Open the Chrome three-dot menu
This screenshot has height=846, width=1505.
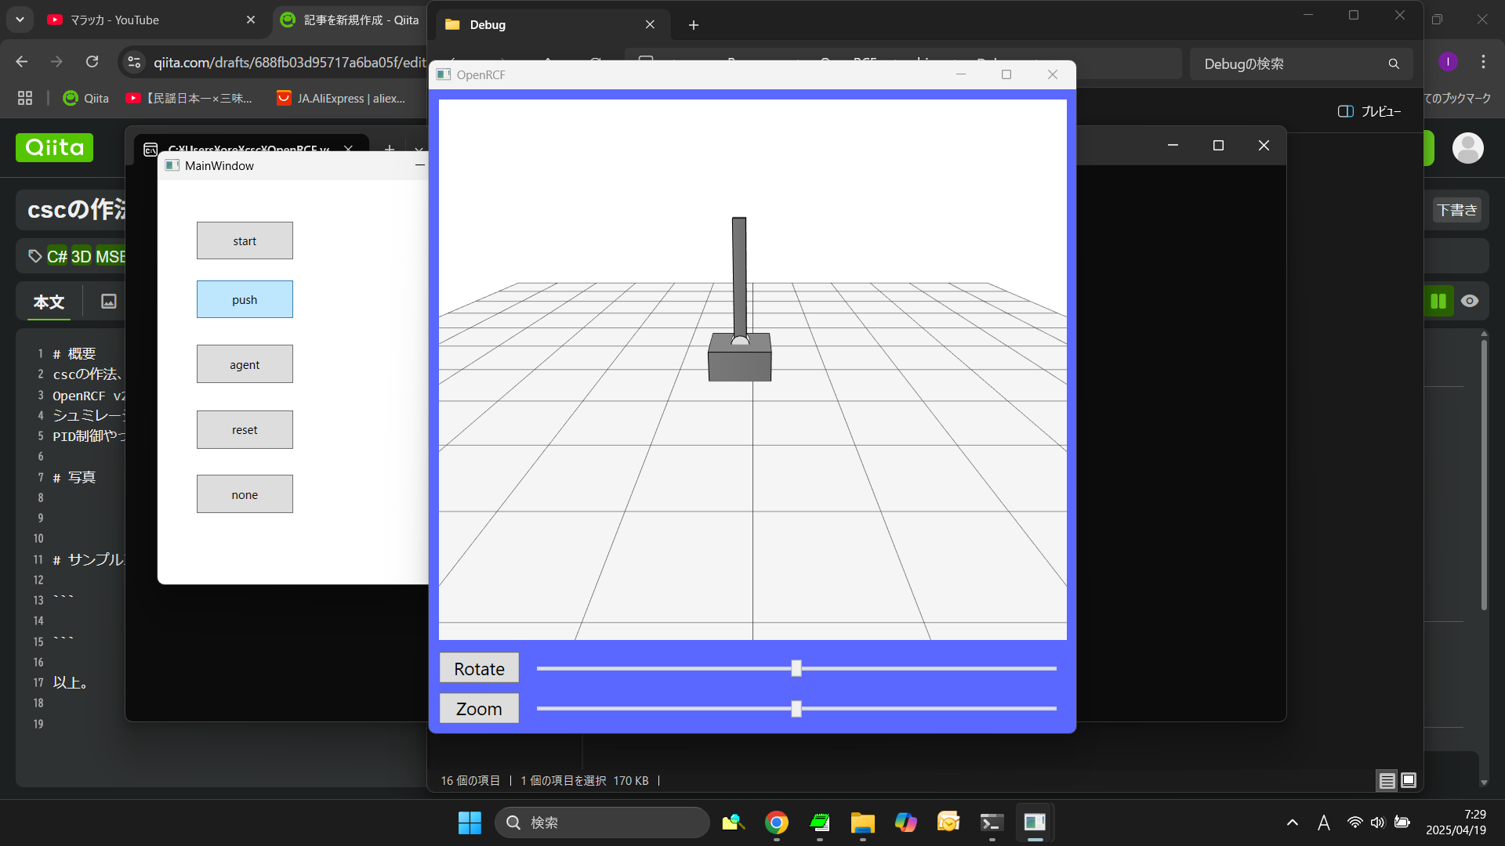(x=1483, y=62)
